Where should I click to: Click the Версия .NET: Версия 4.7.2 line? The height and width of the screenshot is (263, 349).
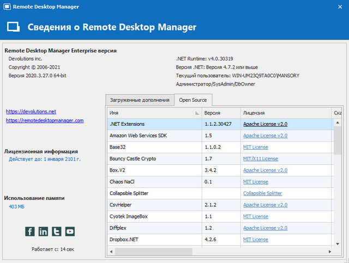tap(217, 67)
